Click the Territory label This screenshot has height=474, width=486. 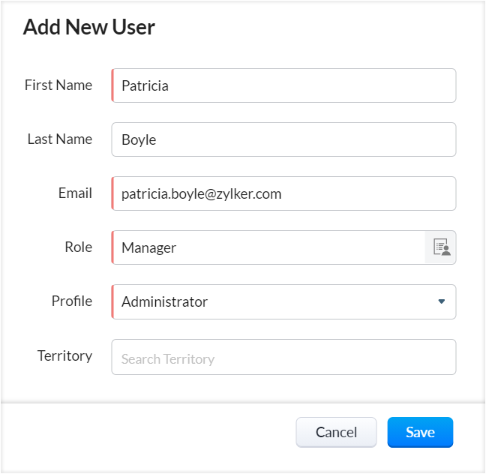(64, 356)
